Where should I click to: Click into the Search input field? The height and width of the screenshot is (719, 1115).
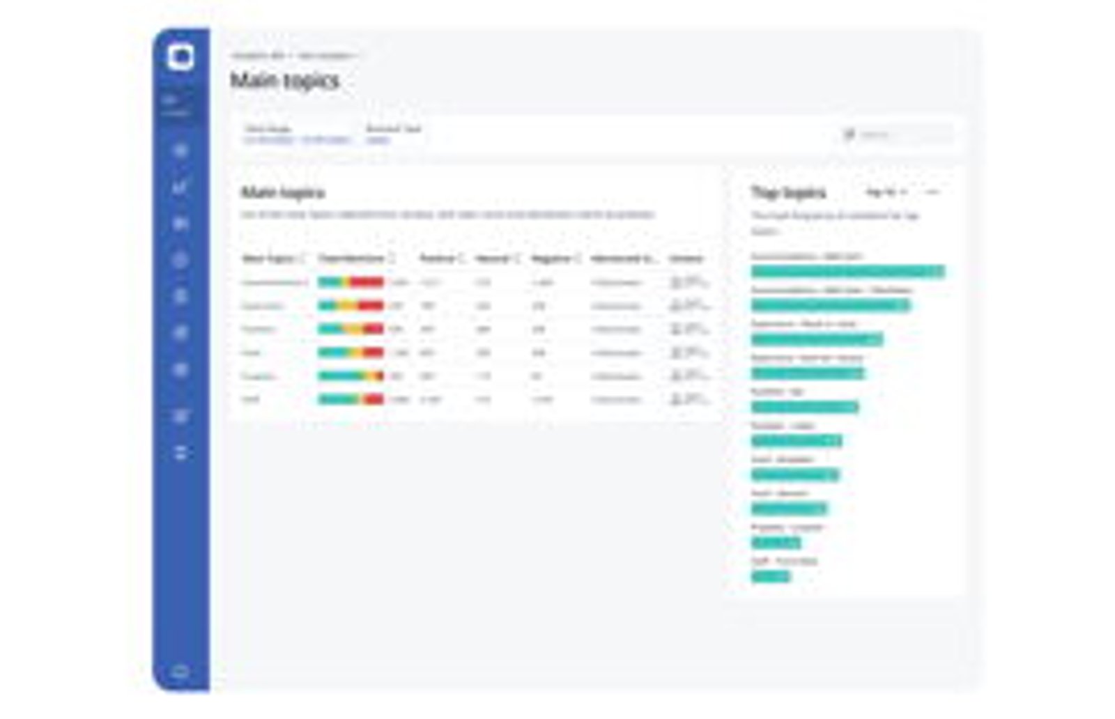899,134
